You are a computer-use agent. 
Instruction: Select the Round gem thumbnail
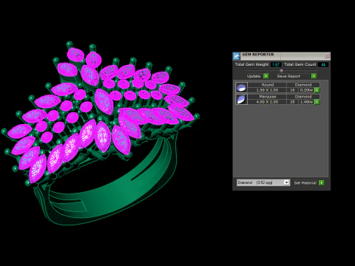[x=241, y=87]
